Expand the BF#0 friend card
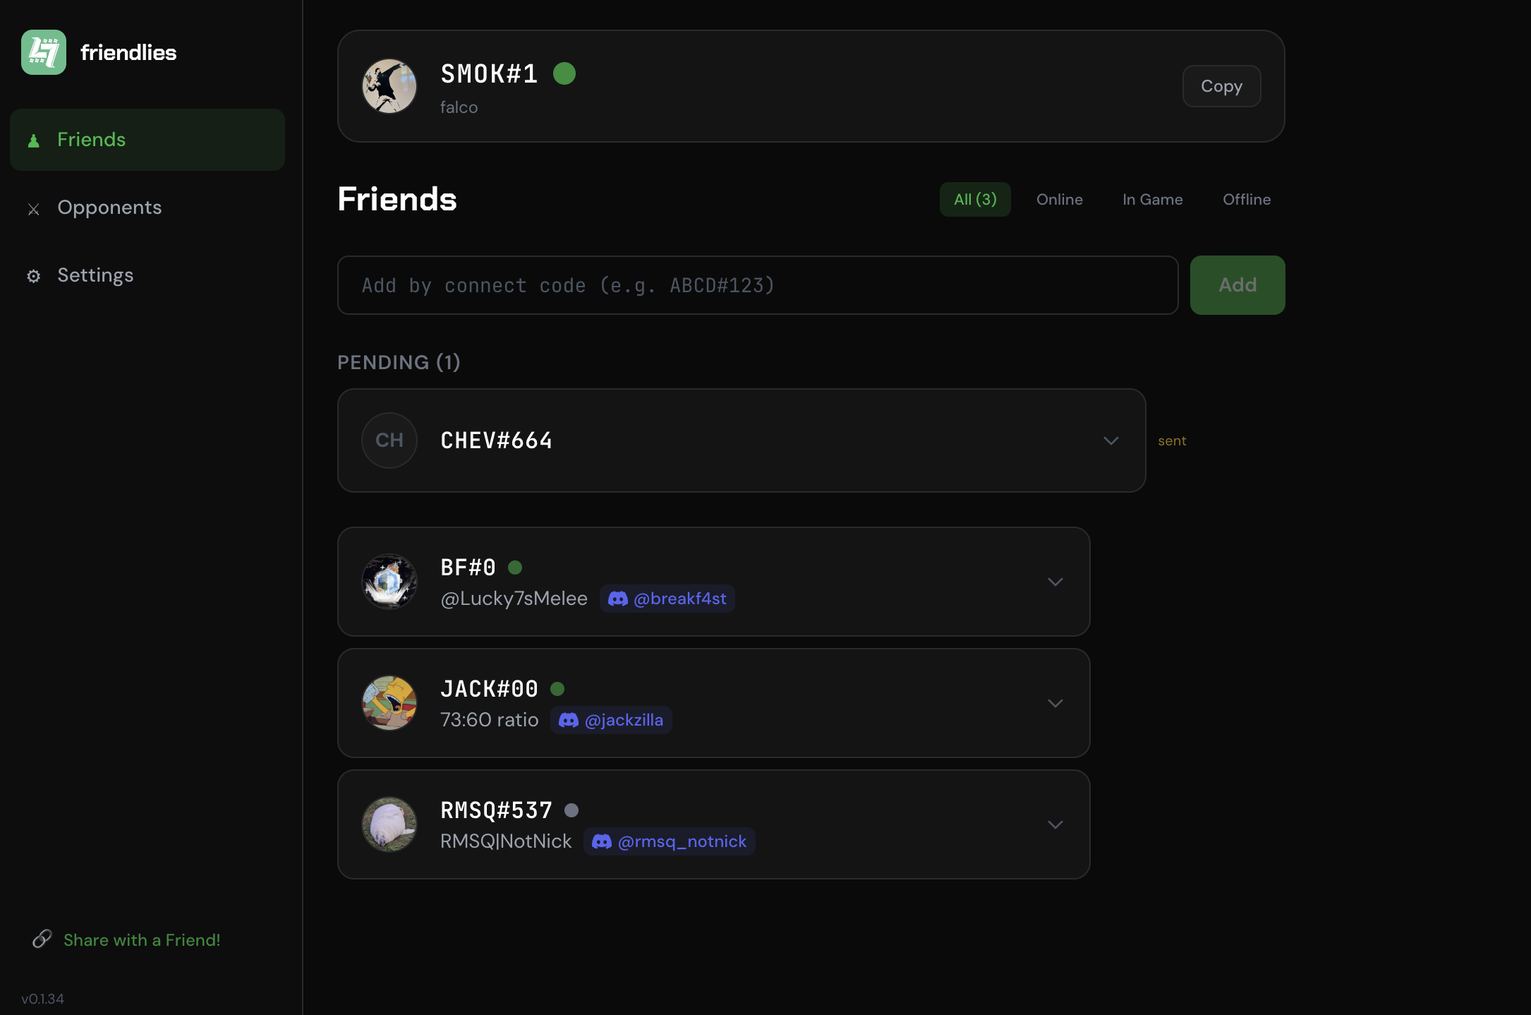 pyautogui.click(x=1055, y=582)
